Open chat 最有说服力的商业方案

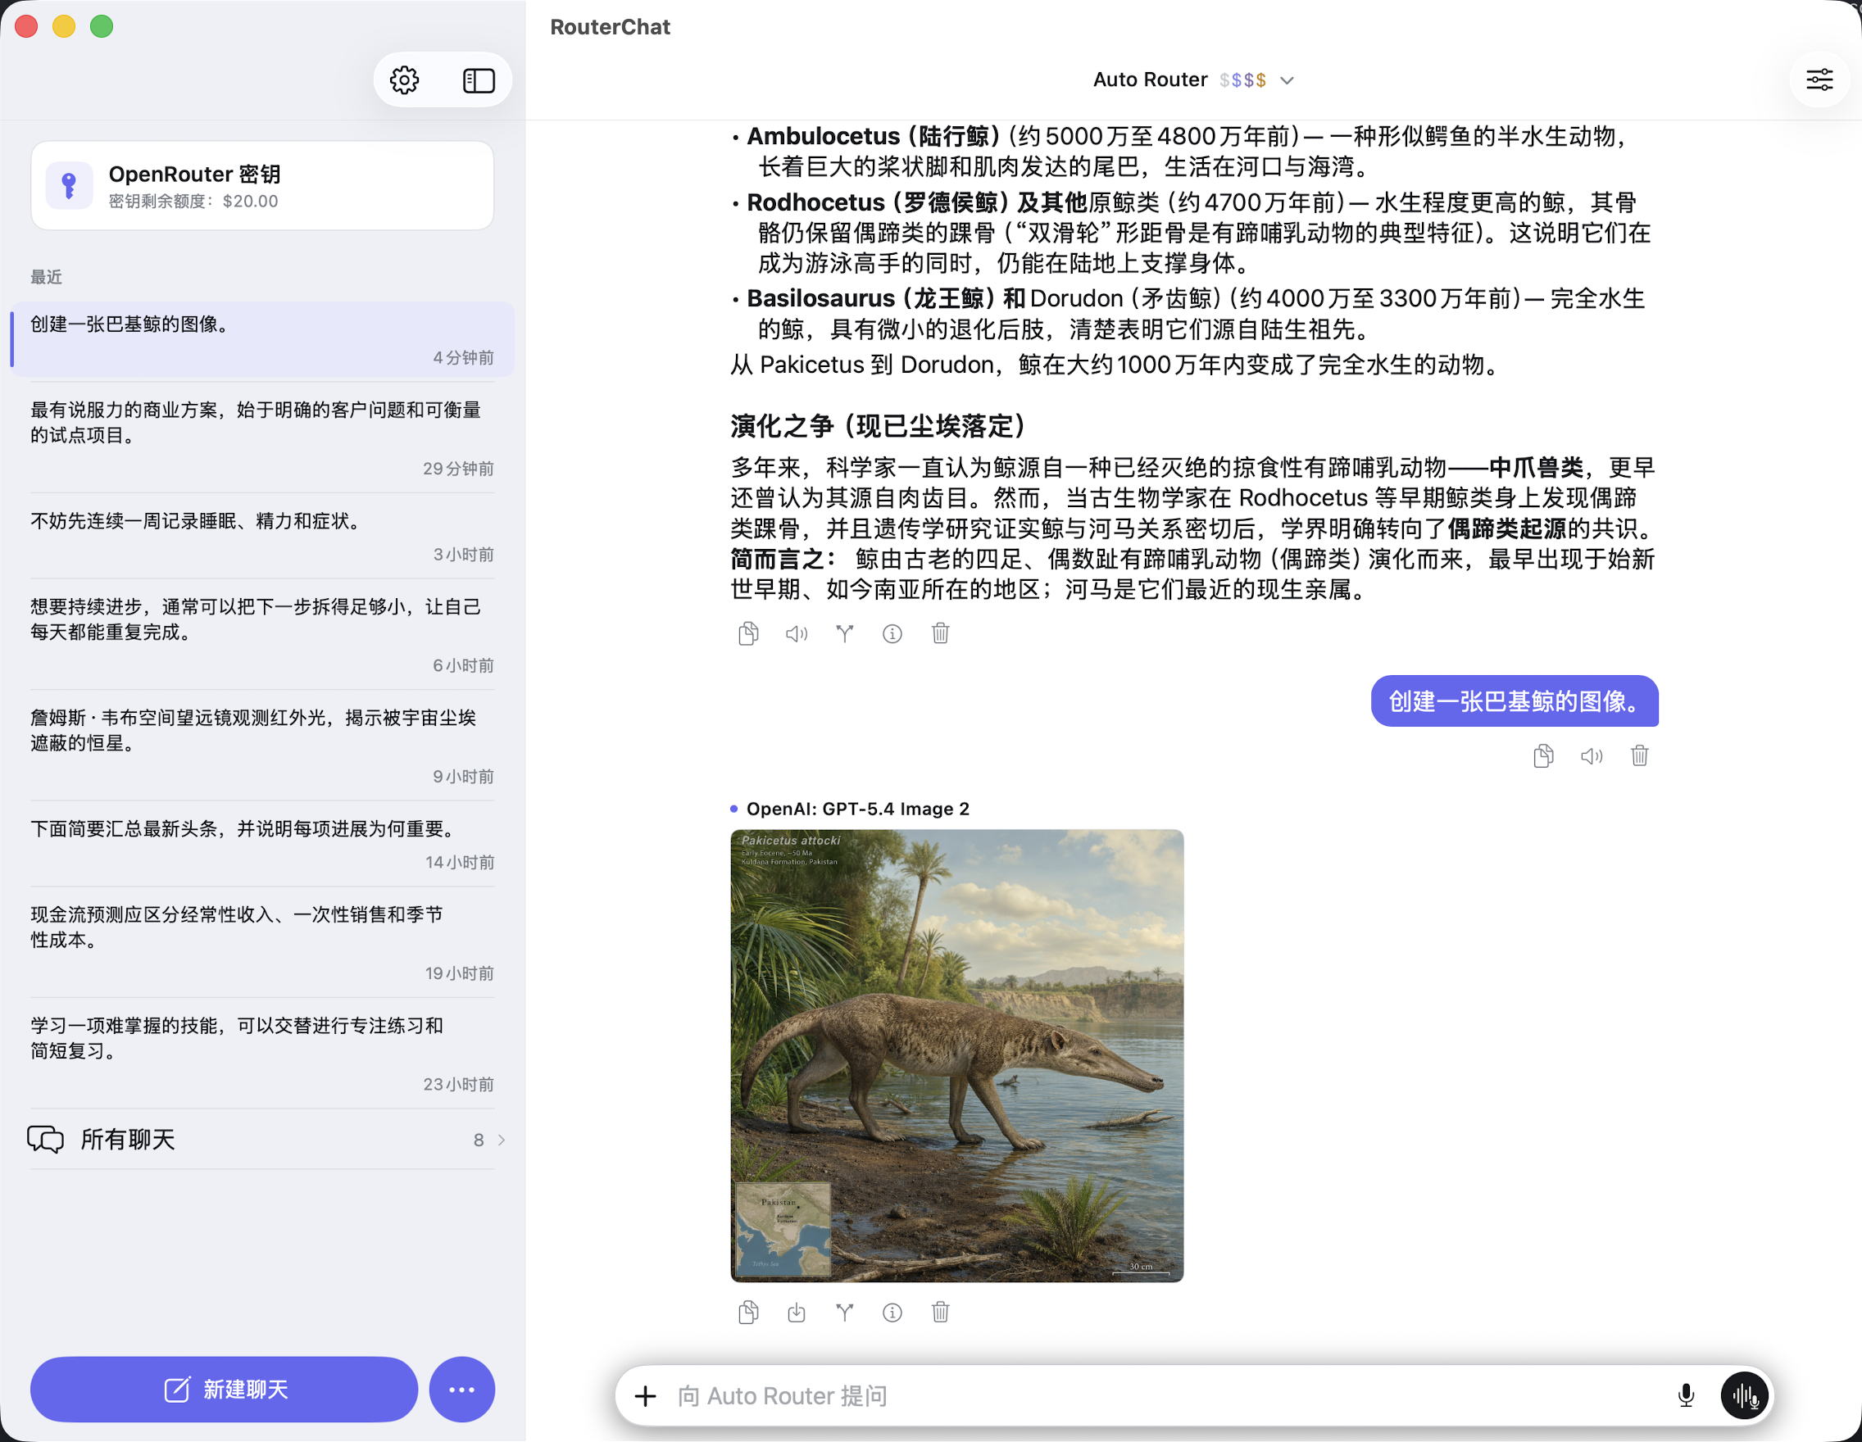[x=262, y=438]
